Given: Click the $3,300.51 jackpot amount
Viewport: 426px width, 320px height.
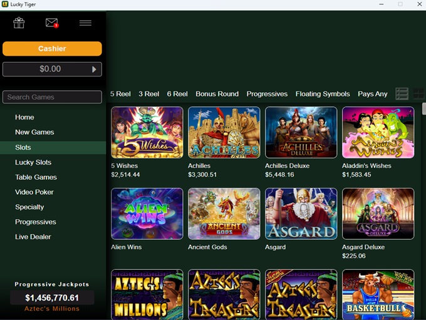Looking at the screenshot, I should tap(202, 175).
